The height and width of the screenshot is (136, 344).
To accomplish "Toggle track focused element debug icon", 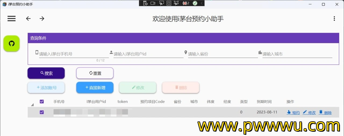I will coord(176,3).
